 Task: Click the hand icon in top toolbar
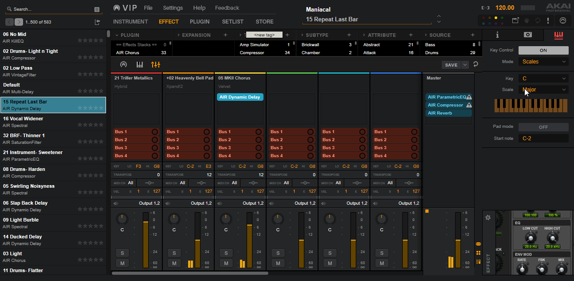point(527,20)
